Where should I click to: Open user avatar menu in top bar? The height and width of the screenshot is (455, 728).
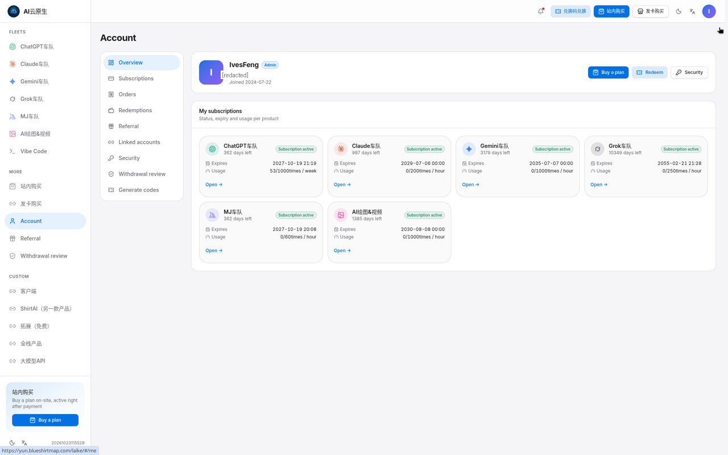click(709, 11)
